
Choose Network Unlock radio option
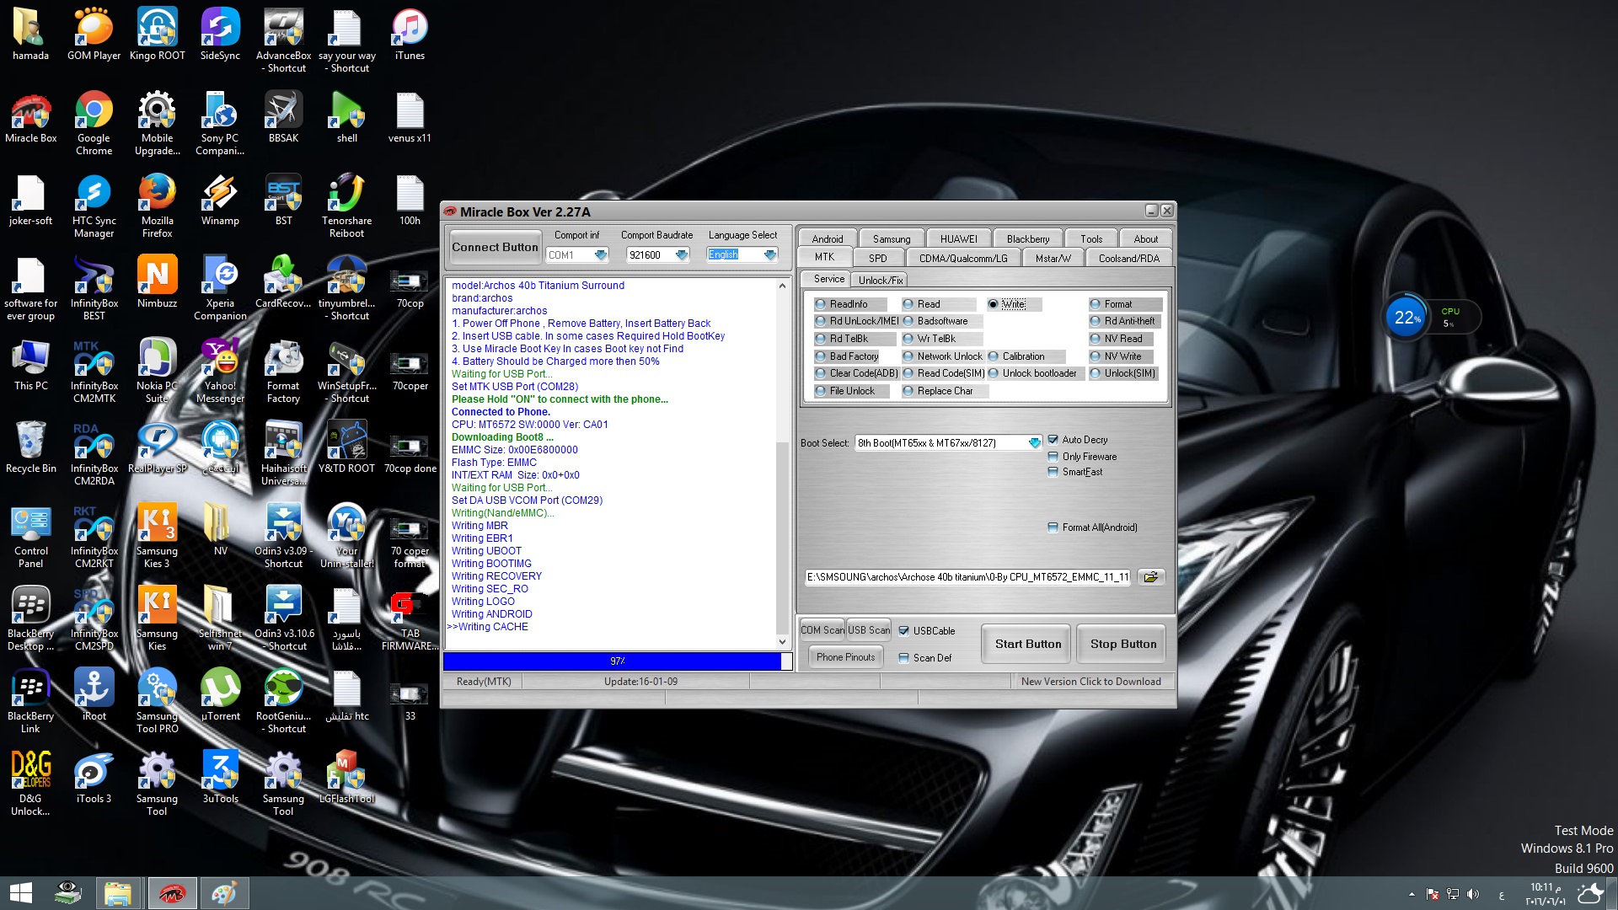tap(942, 356)
